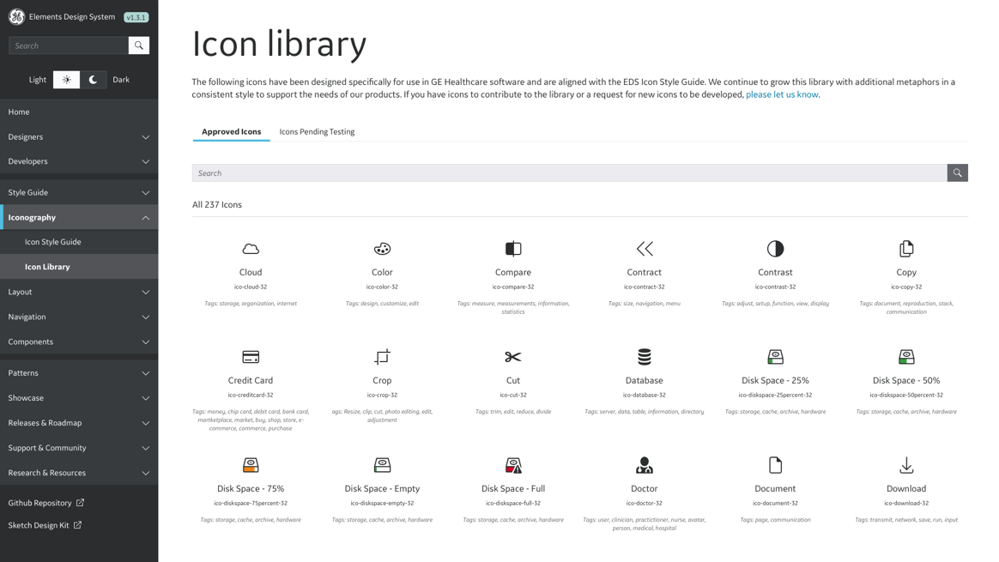Click external link icon beside Github Repository

(x=81, y=503)
